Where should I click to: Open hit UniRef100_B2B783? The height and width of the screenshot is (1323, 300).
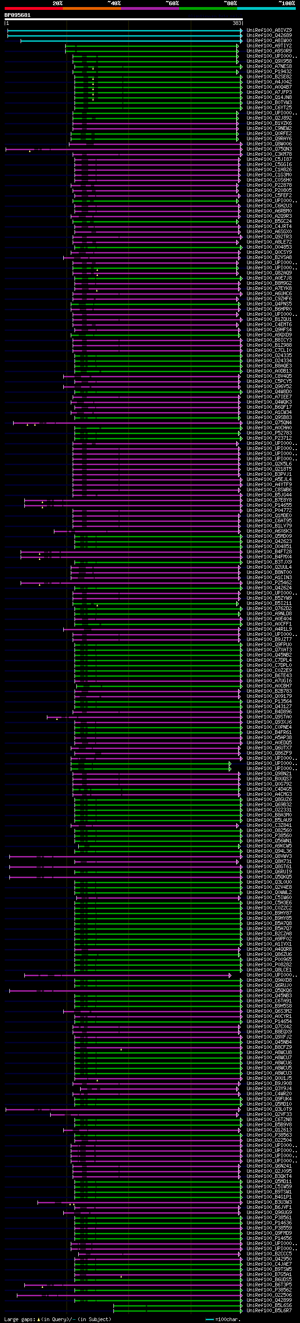[x=269, y=691]
